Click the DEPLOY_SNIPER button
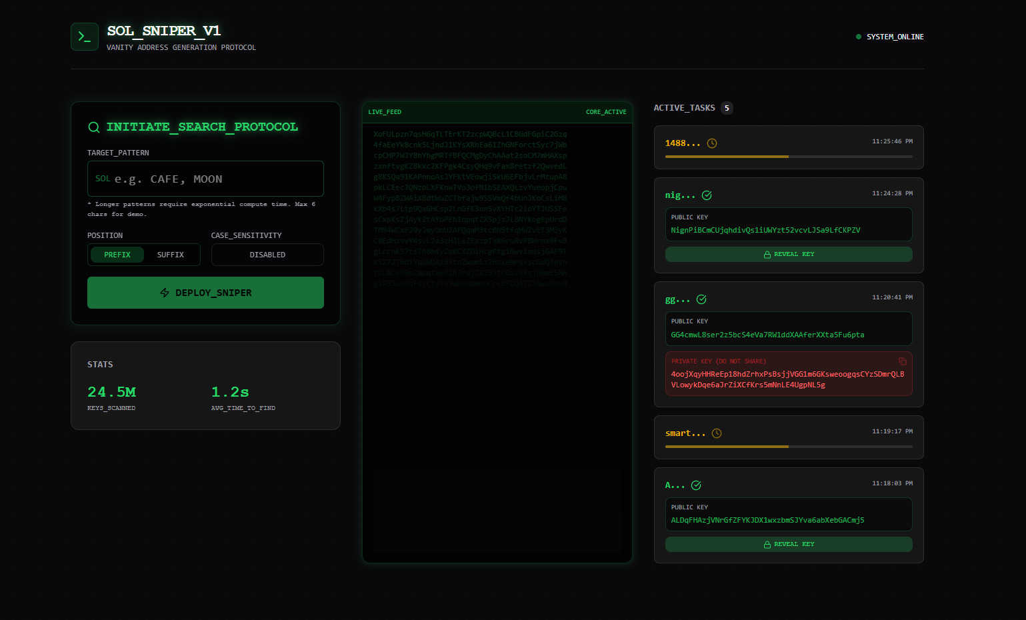 coord(205,293)
